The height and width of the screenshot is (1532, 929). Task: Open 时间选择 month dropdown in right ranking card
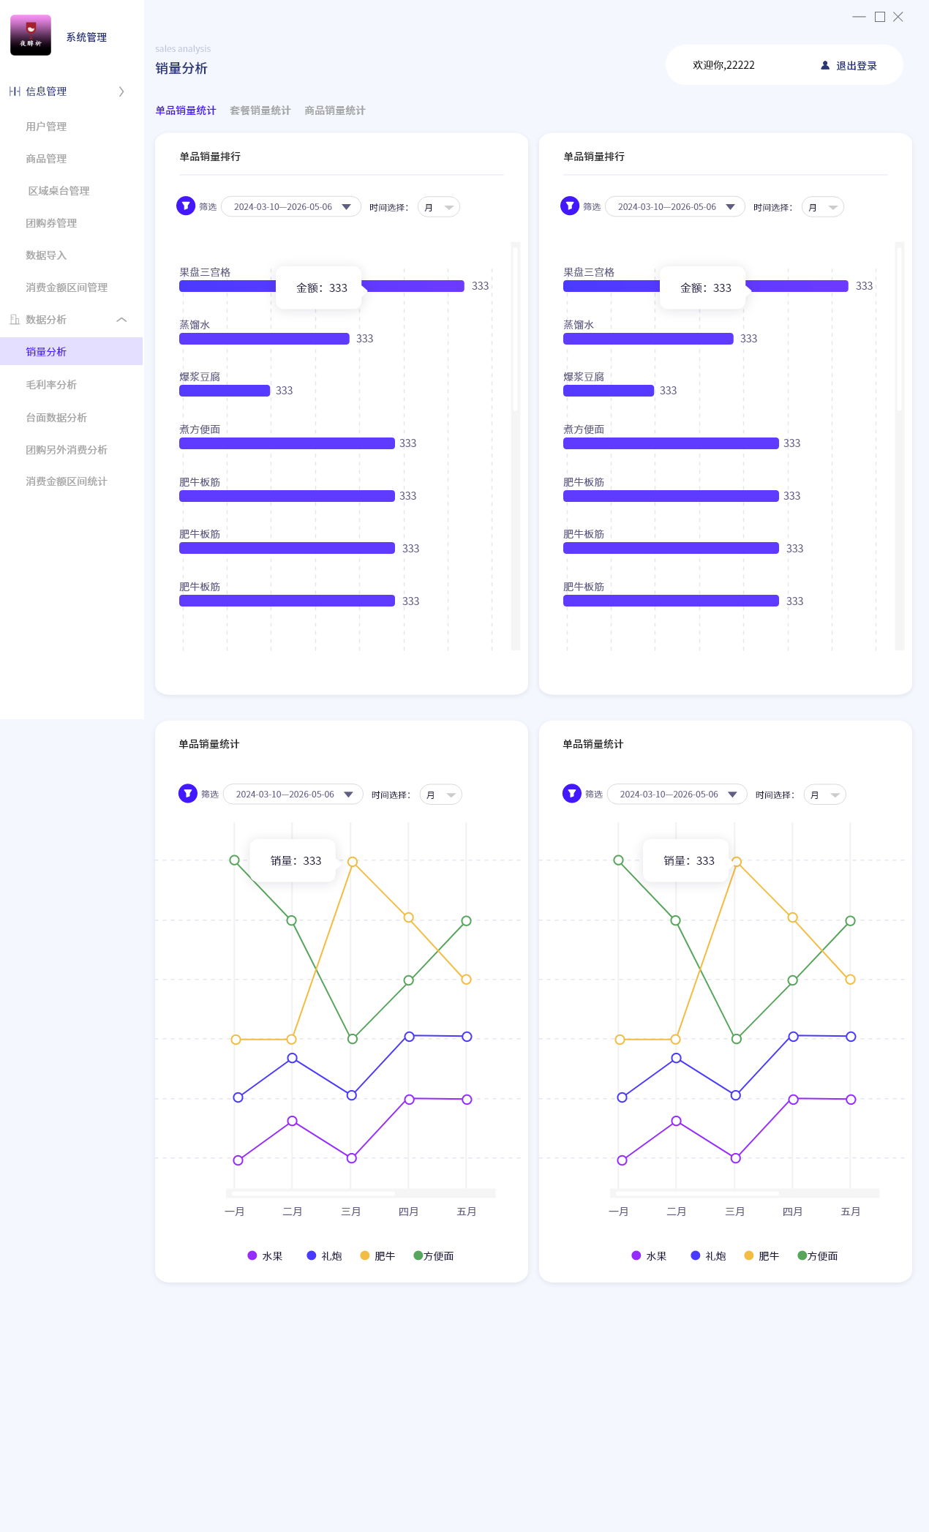(822, 207)
